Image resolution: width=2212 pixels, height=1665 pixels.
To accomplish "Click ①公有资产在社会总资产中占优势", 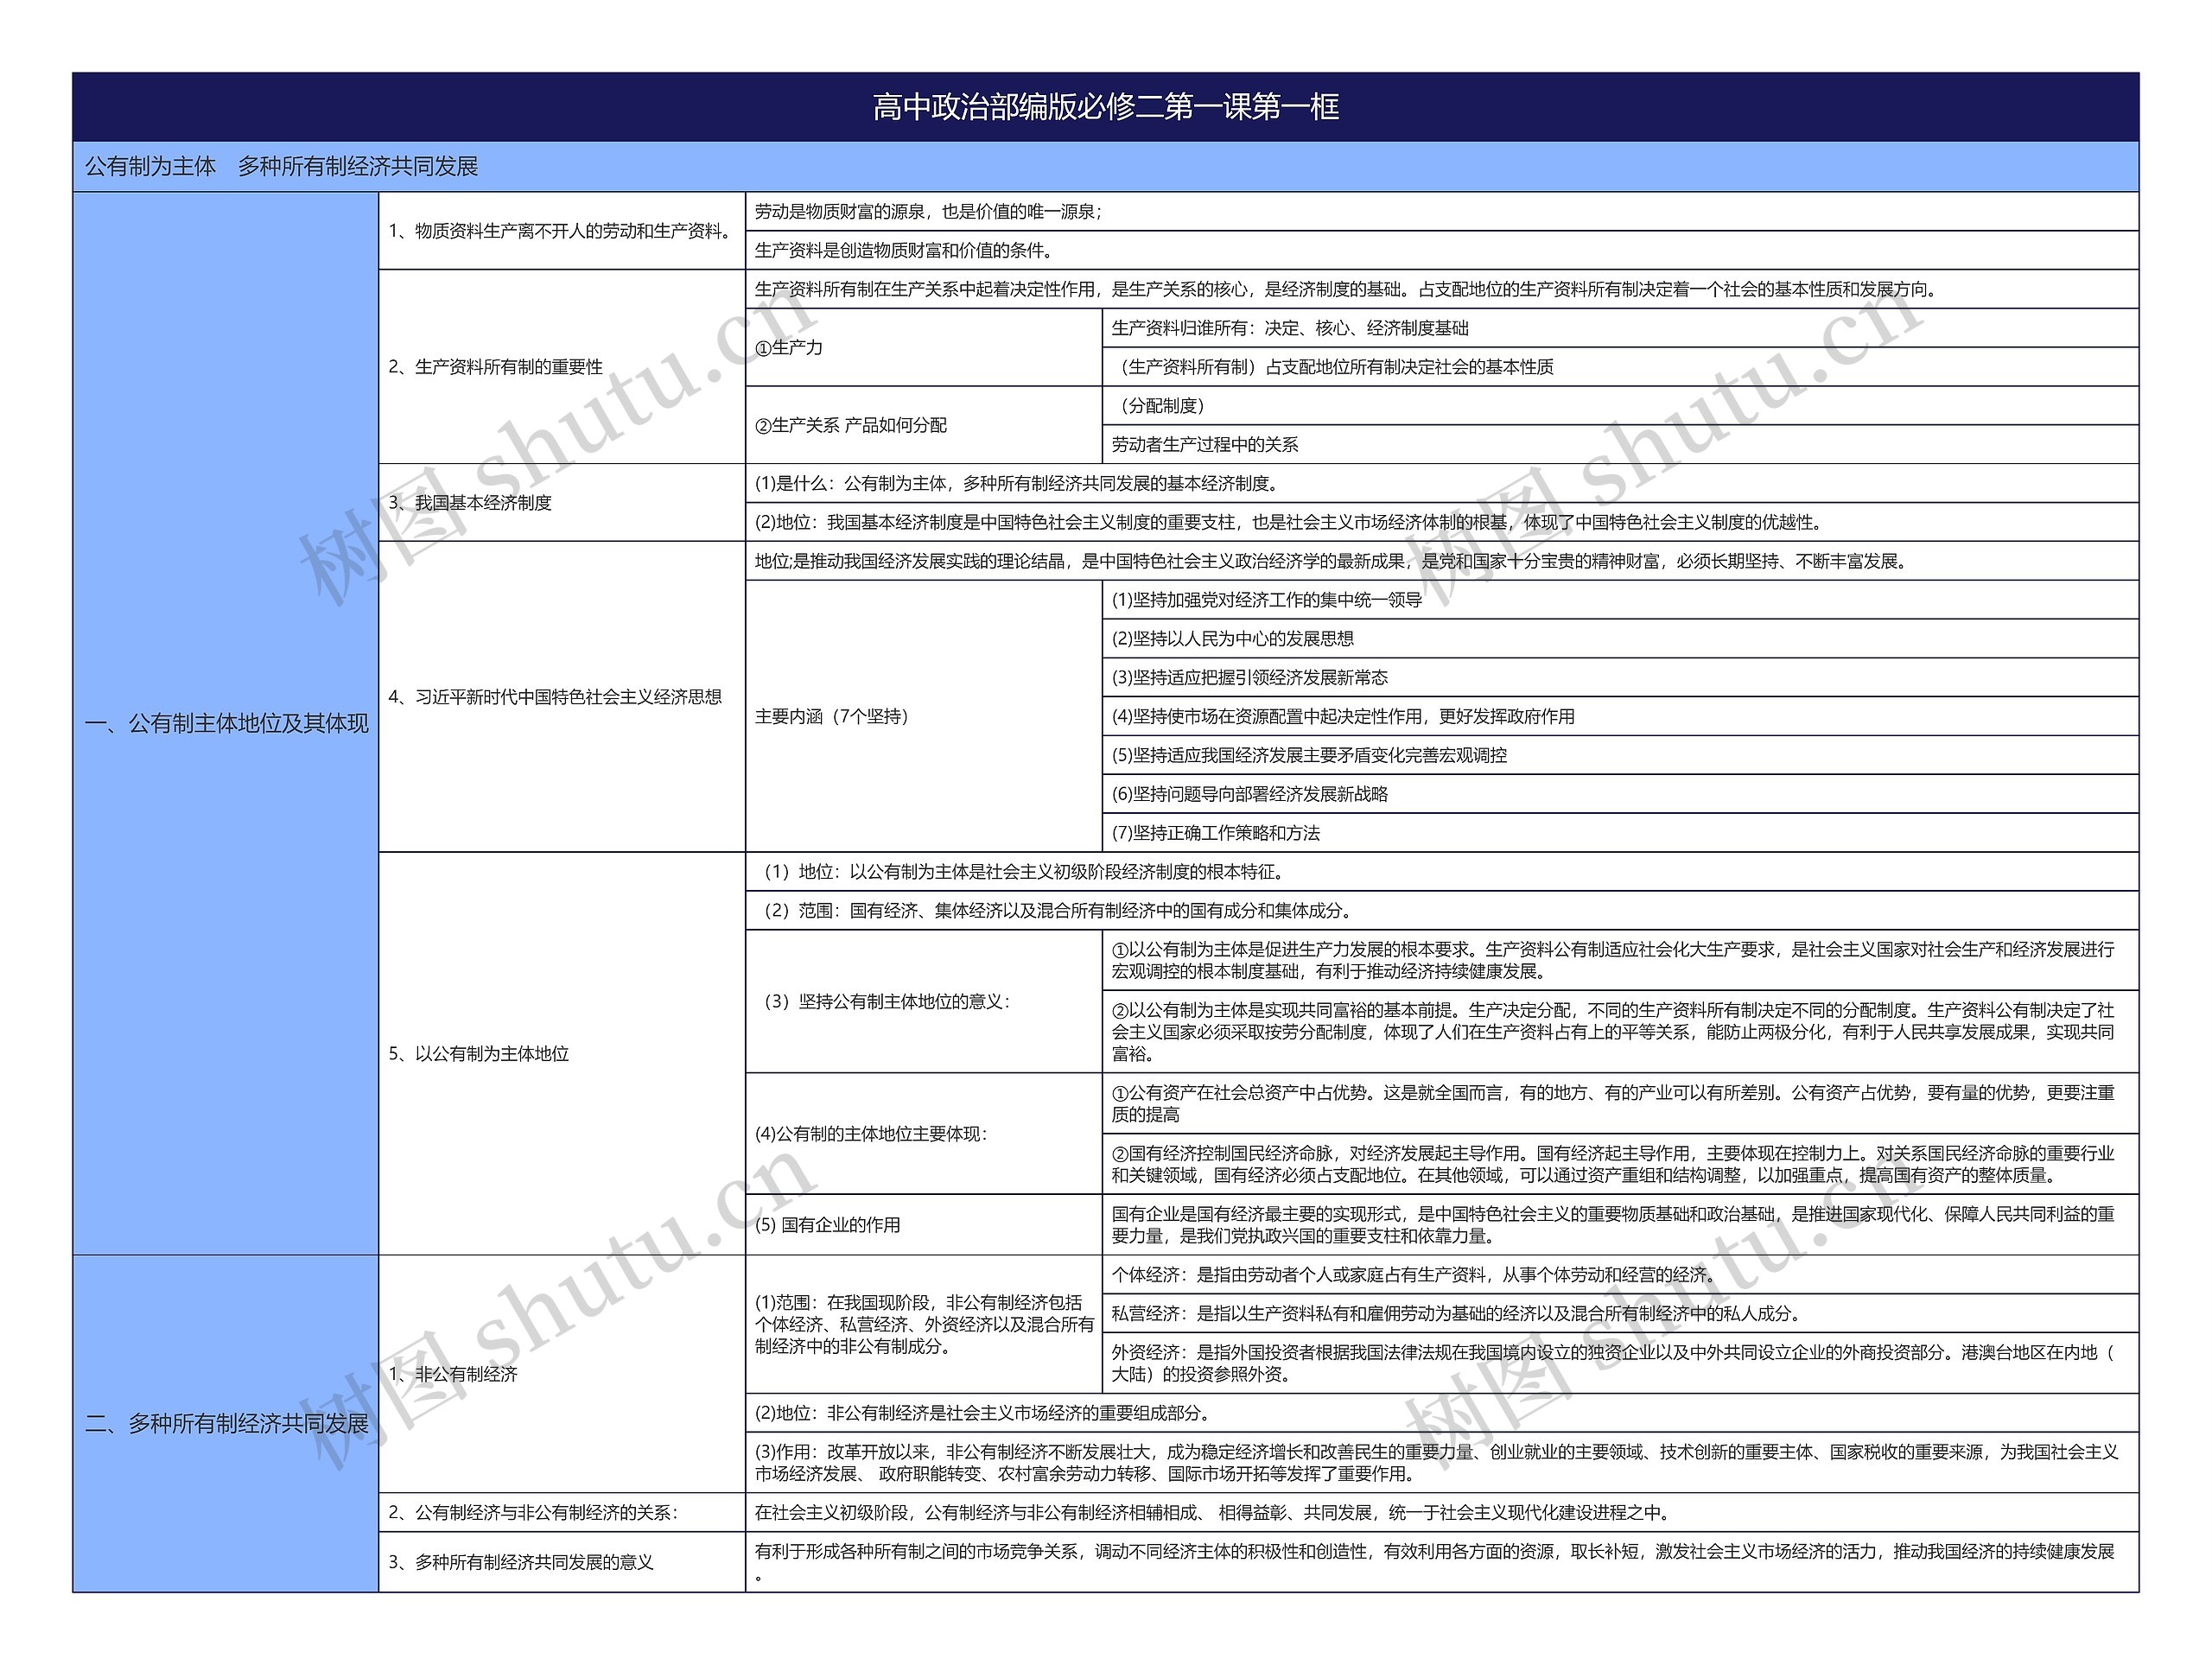I will click(x=1620, y=1104).
